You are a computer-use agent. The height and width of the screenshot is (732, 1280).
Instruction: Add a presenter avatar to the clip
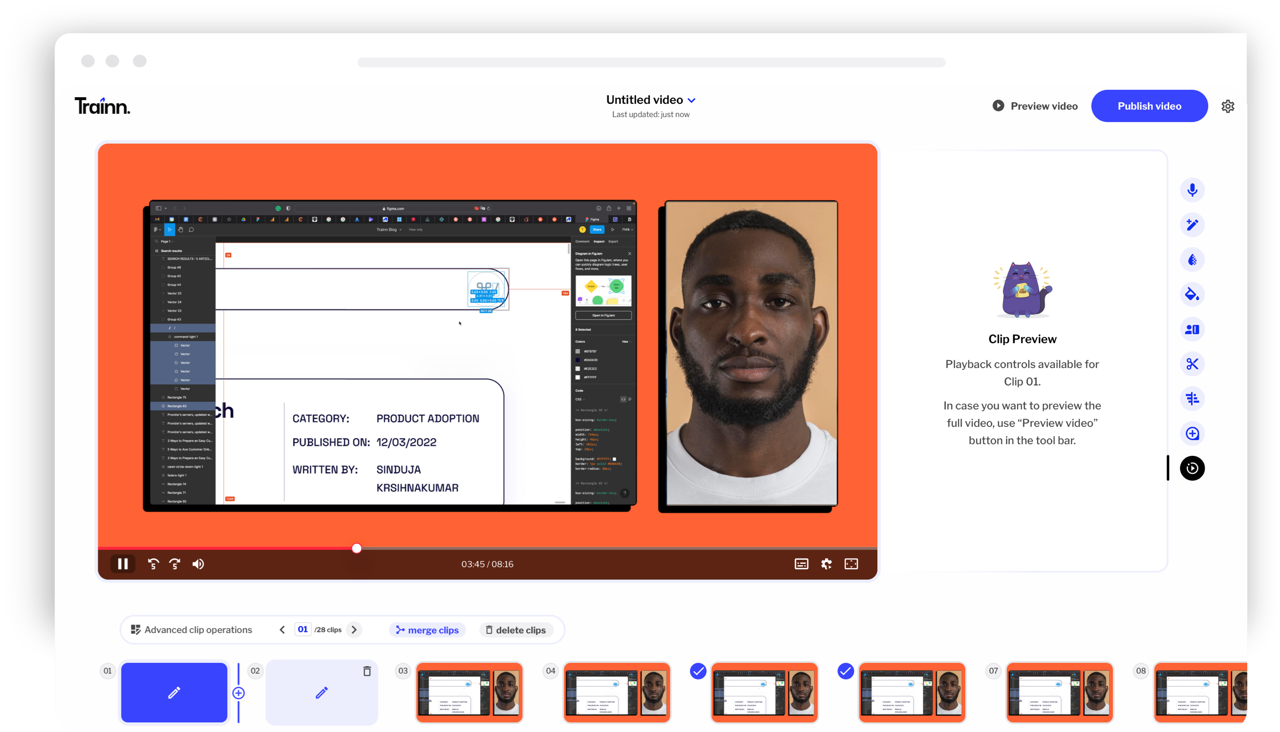tap(1192, 329)
